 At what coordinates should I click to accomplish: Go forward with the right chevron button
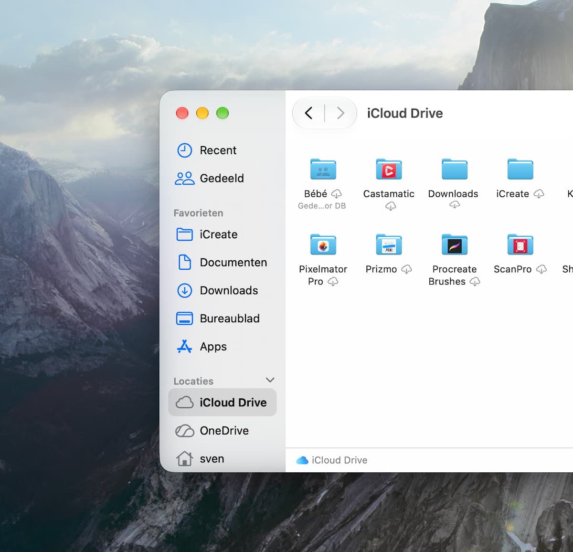[x=340, y=113]
